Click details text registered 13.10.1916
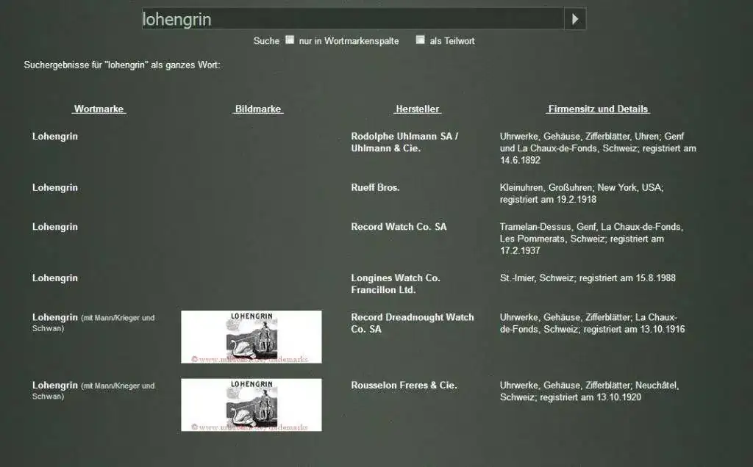Image resolution: width=753 pixels, height=467 pixels. coord(592,322)
